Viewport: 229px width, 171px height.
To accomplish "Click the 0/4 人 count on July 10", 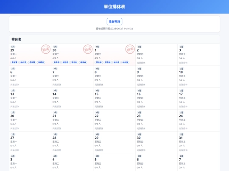I will click(182, 80).
